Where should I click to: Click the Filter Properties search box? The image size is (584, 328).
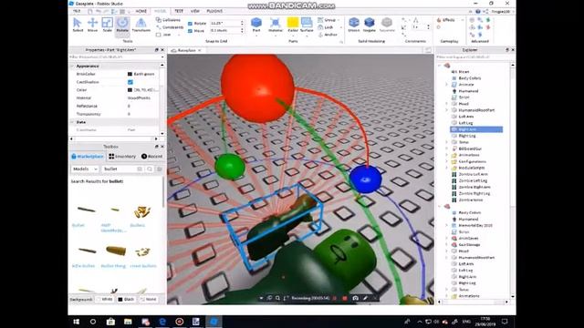click(x=115, y=57)
